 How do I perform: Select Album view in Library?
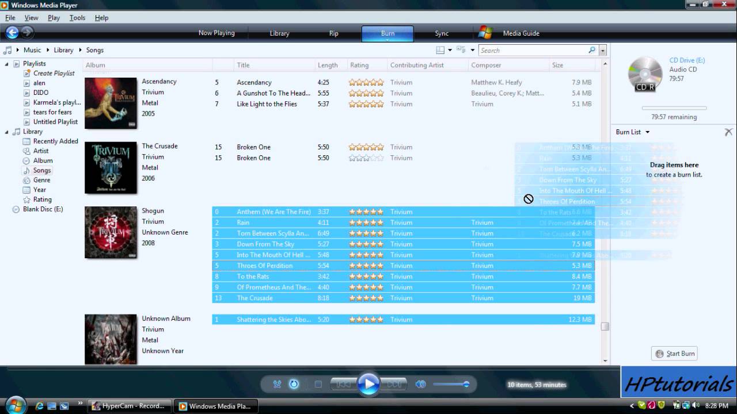coord(43,161)
